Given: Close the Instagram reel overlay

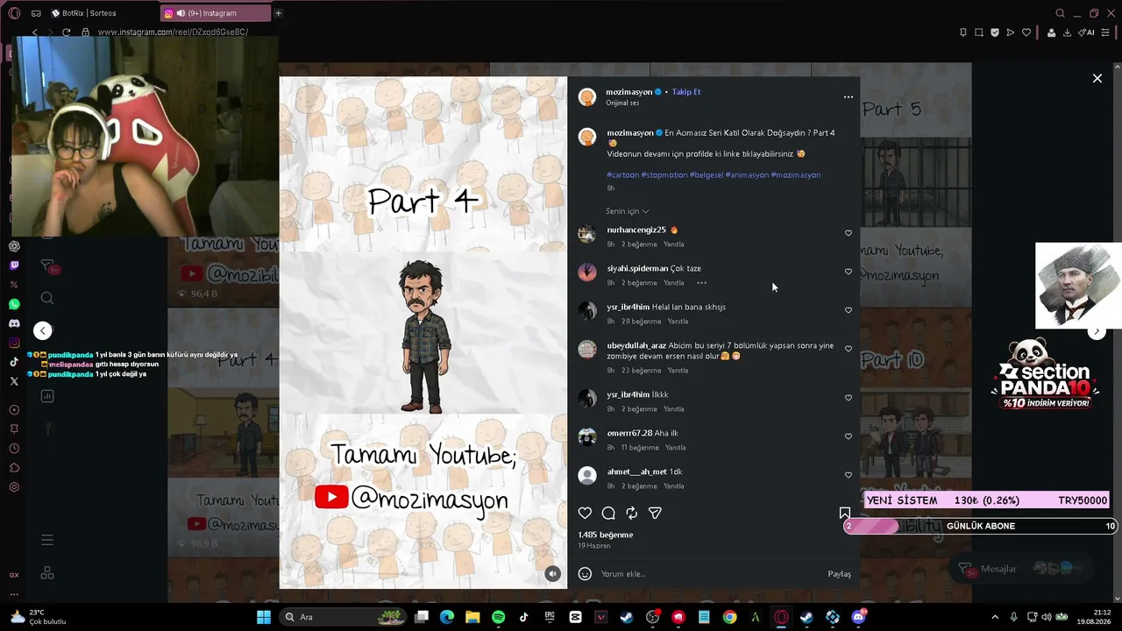Looking at the screenshot, I should (1097, 79).
